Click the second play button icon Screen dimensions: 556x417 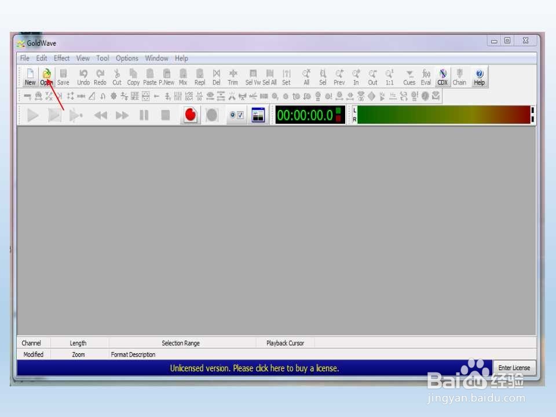(54, 115)
